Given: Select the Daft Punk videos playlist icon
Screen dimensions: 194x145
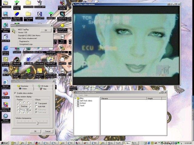Looking at the screenshot, I should click(x=78, y=101).
